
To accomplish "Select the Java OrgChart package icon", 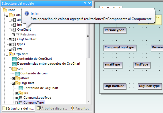I will (x=11, y=54).
